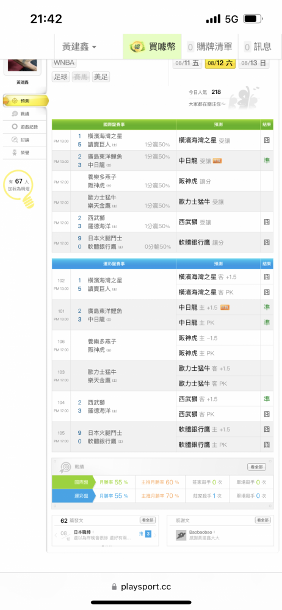Switch to date 08/13 日
Viewport: 282px width, 610px height.
click(253, 63)
